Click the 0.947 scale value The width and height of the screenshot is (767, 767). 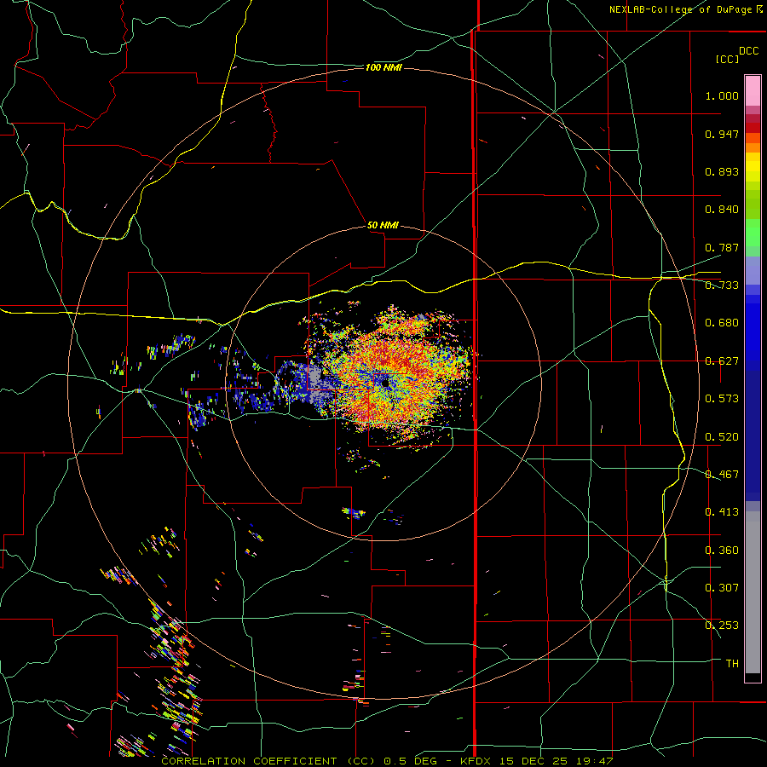tap(722, 134)
